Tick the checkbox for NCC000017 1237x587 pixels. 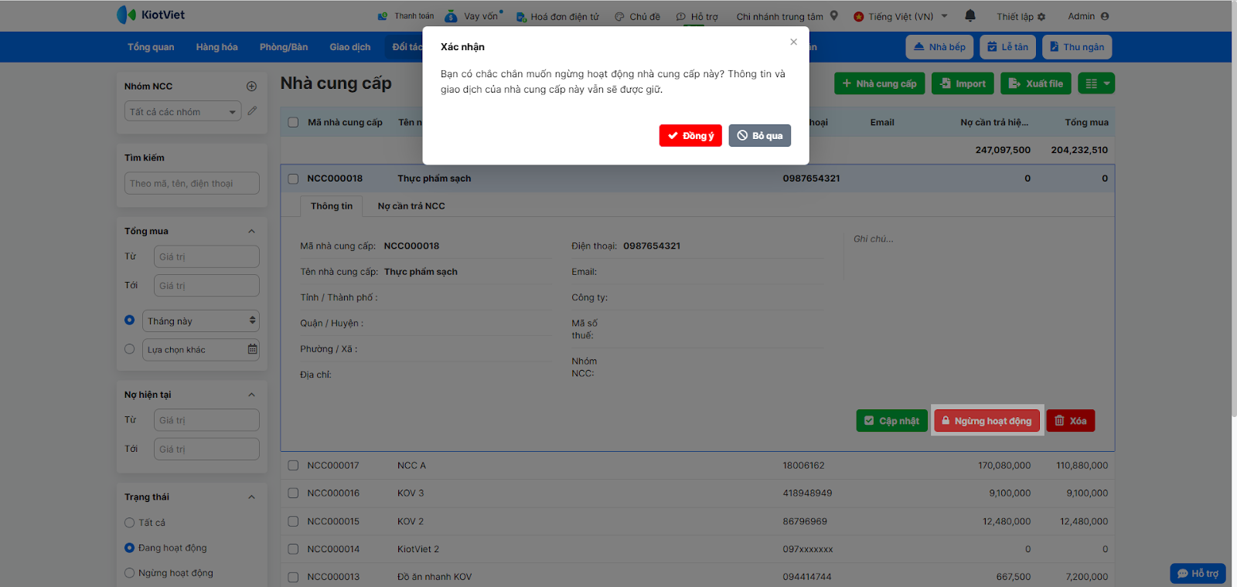click(x=293, y=466)
